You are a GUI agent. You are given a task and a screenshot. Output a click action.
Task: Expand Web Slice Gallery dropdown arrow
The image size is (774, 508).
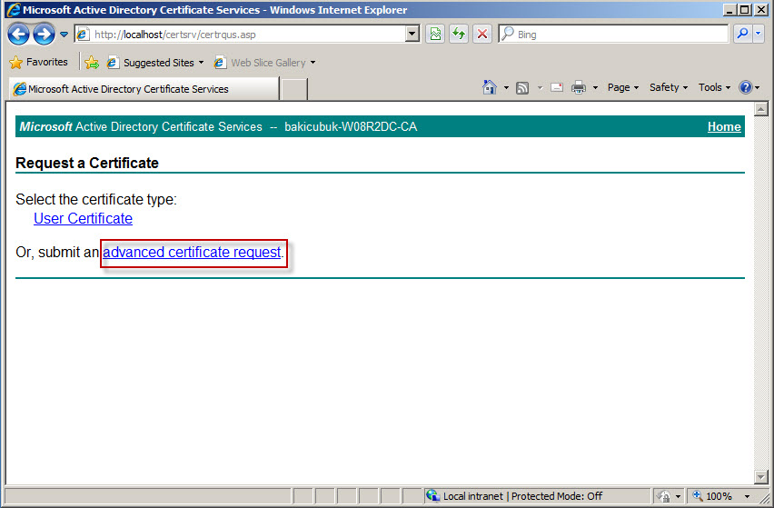click(313, 63)
